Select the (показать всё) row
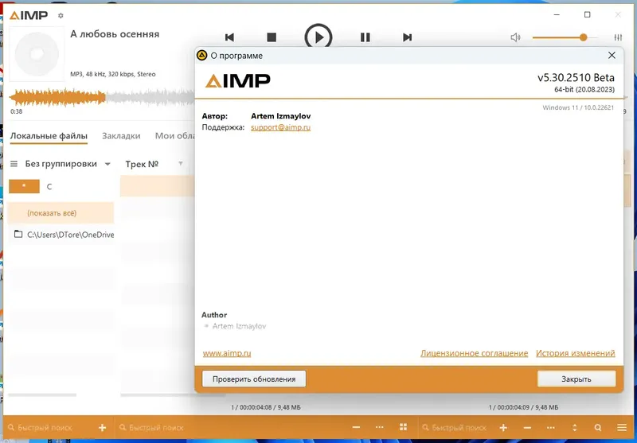This screenshot has width=637, height=443. tap(61, 213)
